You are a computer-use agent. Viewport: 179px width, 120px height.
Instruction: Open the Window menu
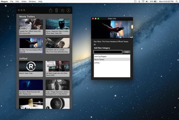point(32,2)
